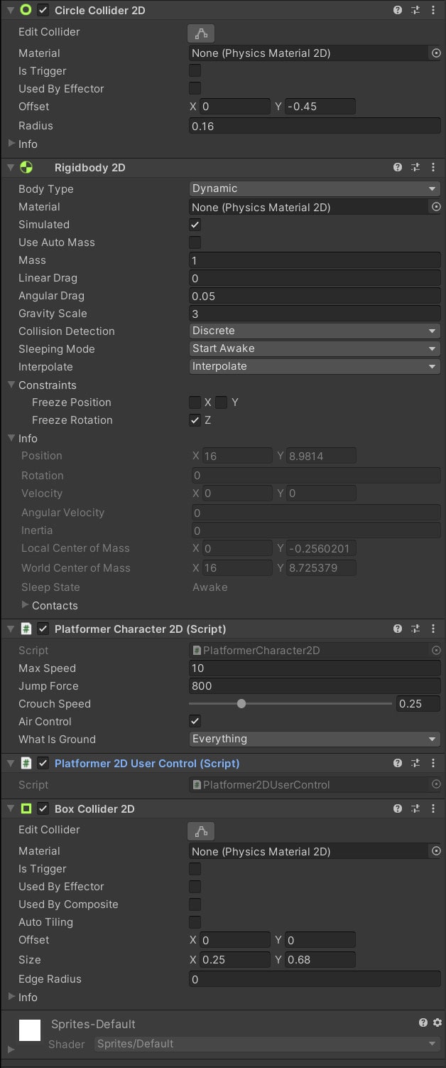Click the Circle Collider 2D component icon

coord(26,10)
